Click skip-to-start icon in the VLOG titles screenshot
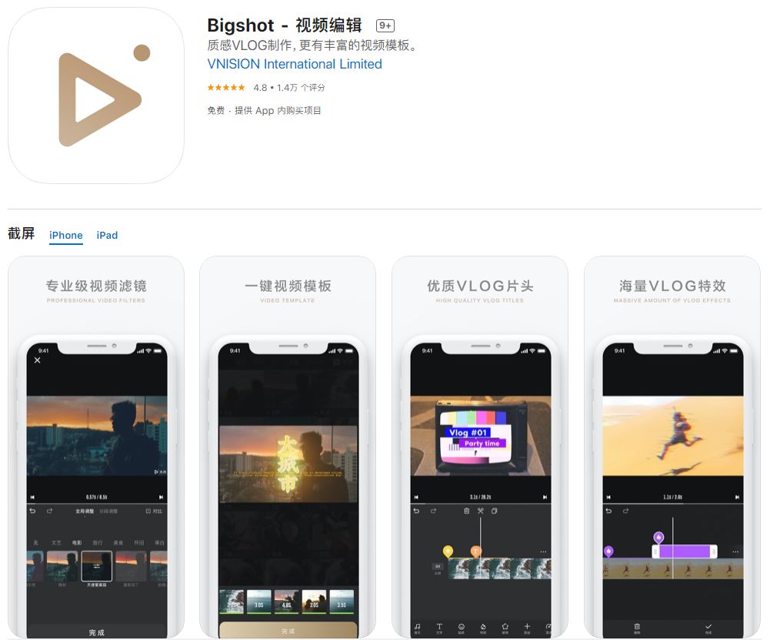Image resolution: width=770 pixels, height=640 pixels. tap(416, 498)
